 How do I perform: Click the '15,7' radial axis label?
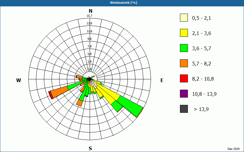coord(89,16)
